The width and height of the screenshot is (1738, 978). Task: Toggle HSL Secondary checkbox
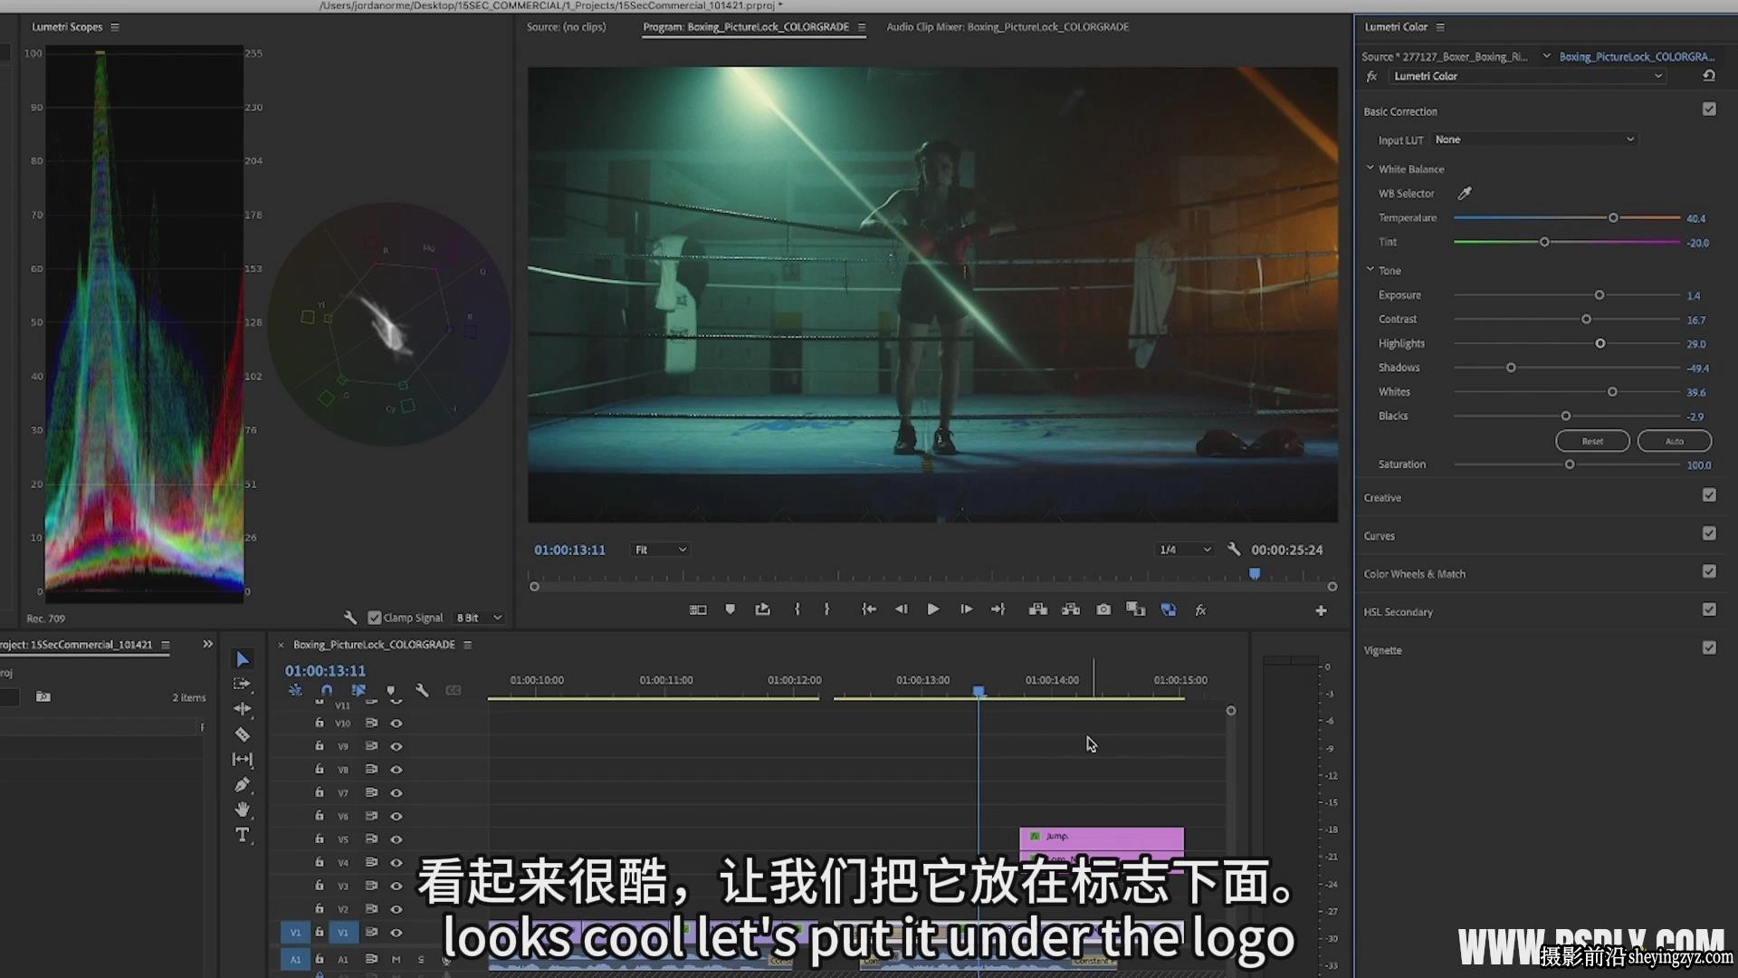(x=1709, y=609)
